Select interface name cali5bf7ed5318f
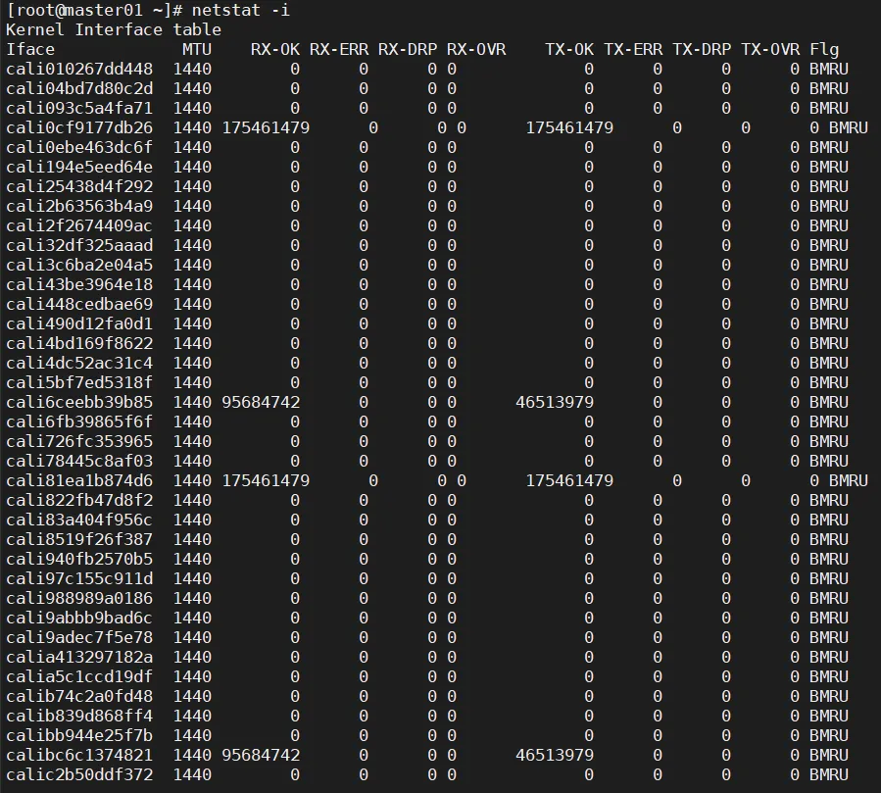Screen dimensions: 881x793 pyautogui.click(x=79, y=382)
